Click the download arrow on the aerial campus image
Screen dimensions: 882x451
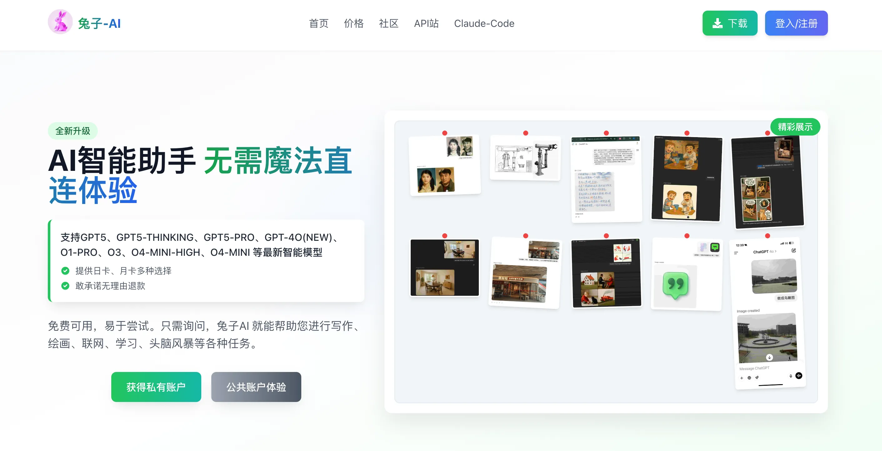click(x=770, y=357)
